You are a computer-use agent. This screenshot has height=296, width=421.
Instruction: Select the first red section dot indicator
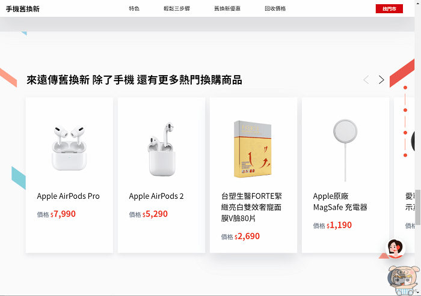pos(405,88)
